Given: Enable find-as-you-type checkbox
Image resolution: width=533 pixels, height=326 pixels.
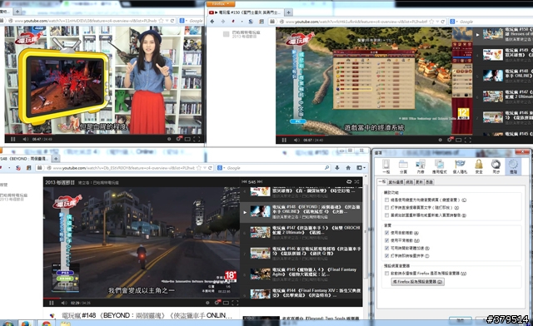Looking at the screenshot, I should [386, 207].
